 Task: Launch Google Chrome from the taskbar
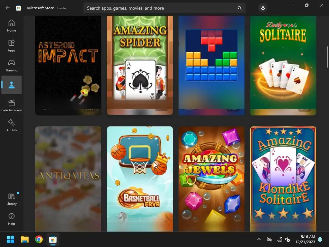coord(39,239)
